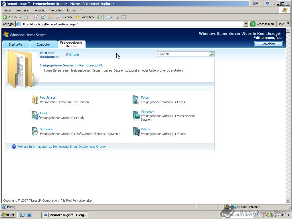Screen dimensions: 292x219
Task: Launch Internet Explorer from quick launch
Action: 29,215
